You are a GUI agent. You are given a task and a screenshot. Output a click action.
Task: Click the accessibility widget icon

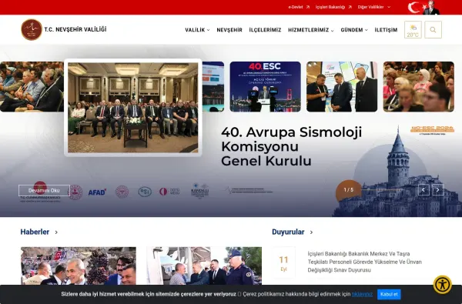pyautogui.click(x=442, y=285)
